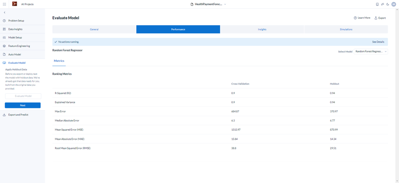Click the Median Absolute Error value 6.3

pyautogui.click(x=233, y=120)
